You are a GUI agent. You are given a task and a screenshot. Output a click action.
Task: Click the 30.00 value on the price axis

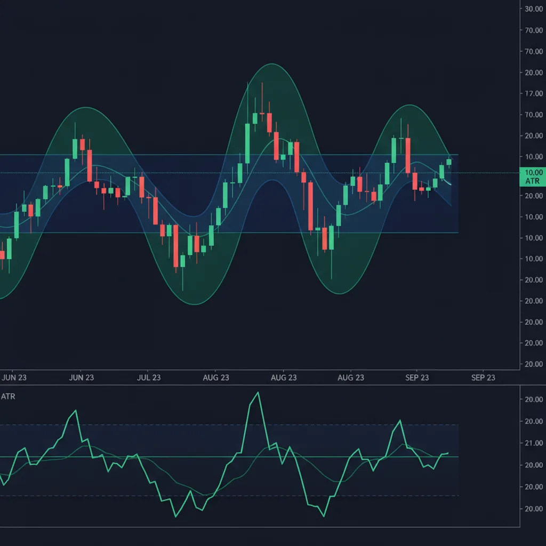pos(534,8)
